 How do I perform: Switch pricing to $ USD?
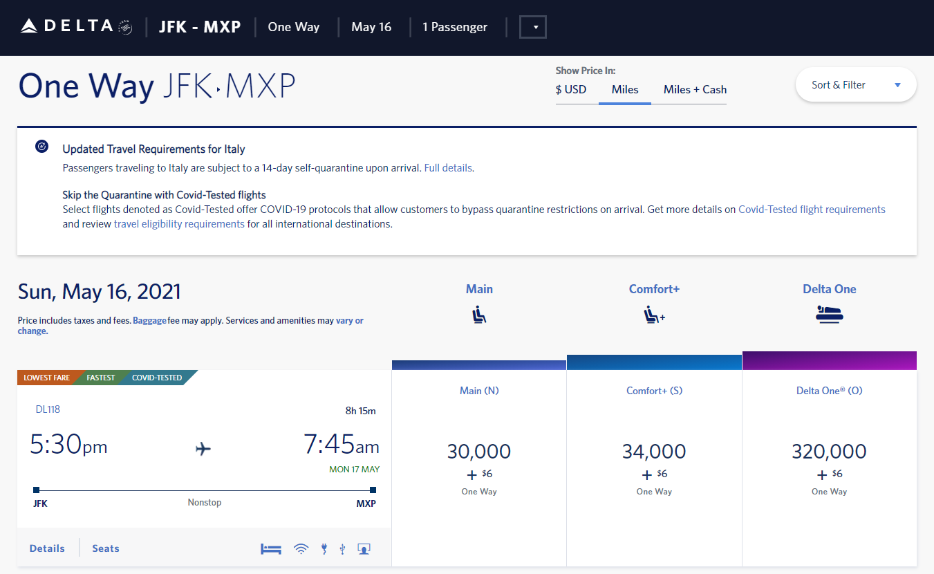(x=570, y=89)
